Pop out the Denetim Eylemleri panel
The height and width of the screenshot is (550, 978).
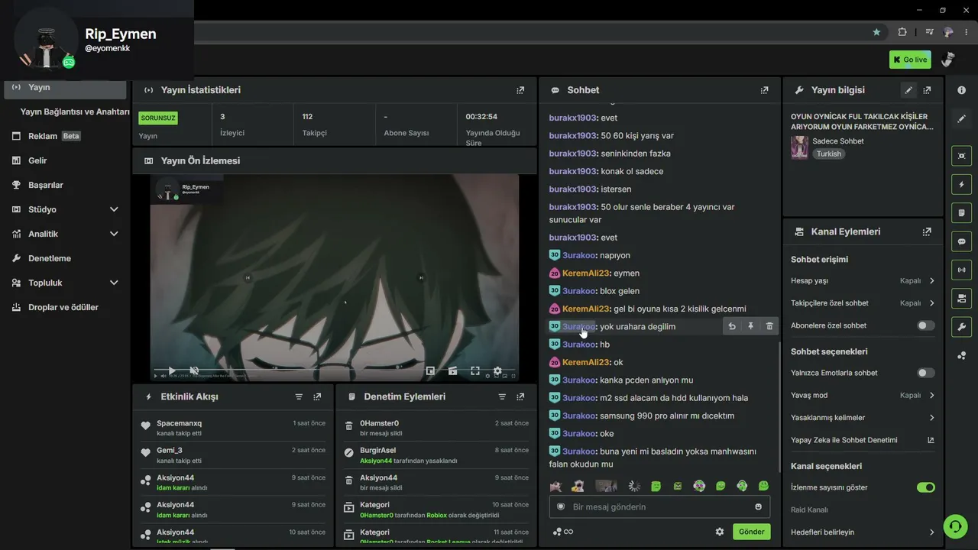[520, 397]
